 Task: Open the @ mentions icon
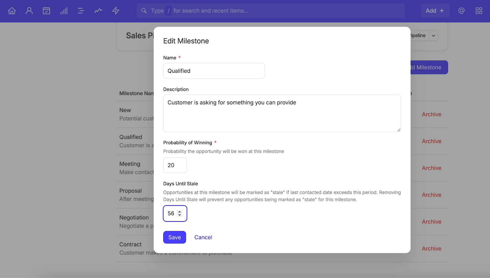coord(462,11)
